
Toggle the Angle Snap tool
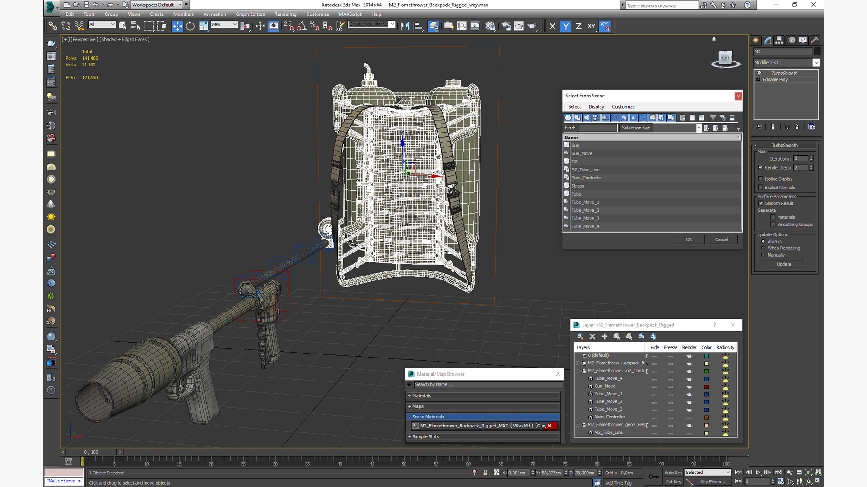coord(302,26)
